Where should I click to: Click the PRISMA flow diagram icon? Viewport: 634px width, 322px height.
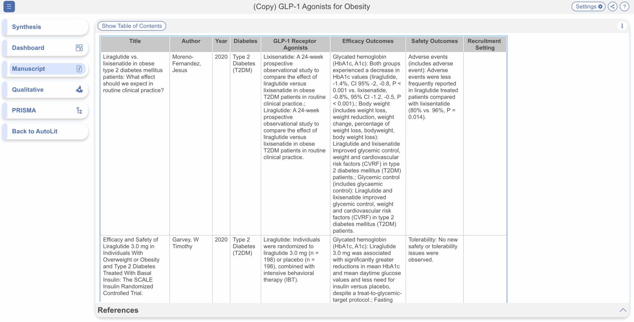(x=79, y=110)
